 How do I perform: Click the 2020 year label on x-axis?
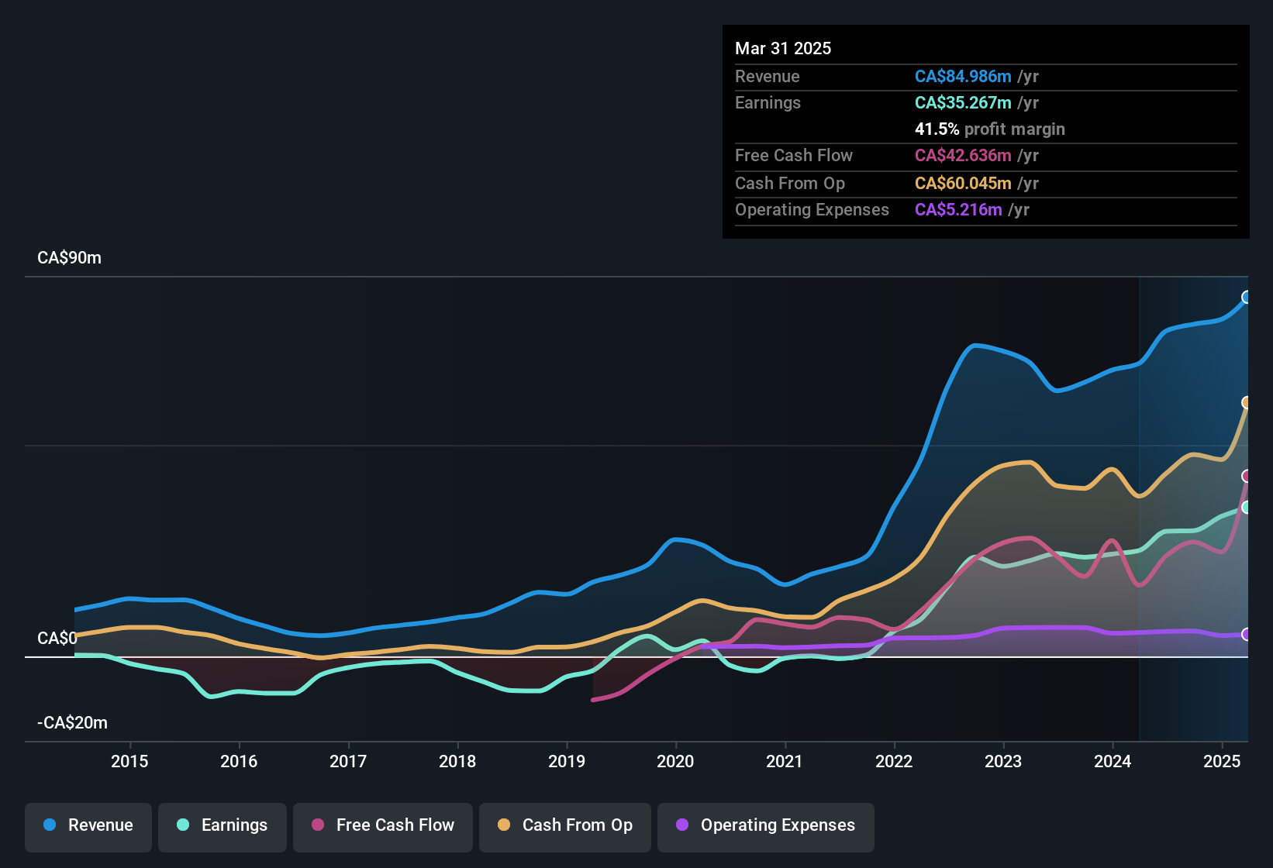click(x=676, y=761)
